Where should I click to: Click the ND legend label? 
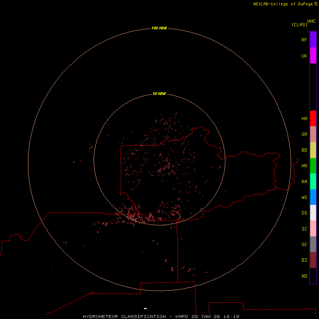(x=304, y=276)
